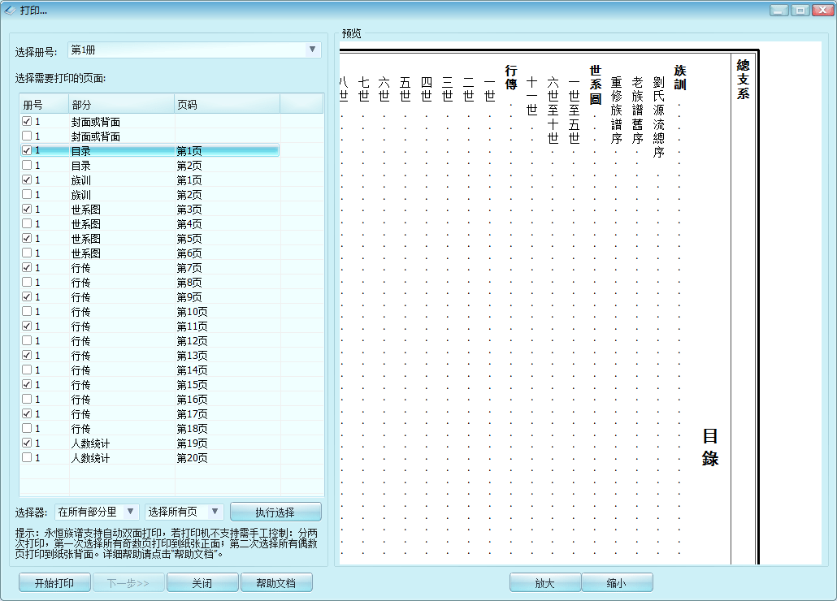Check the 行传 第8页 checkbox
Screen dimensions: 837x601
coord(27,282)
